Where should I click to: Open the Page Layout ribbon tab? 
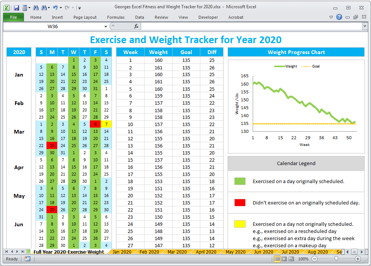[85, 17]
